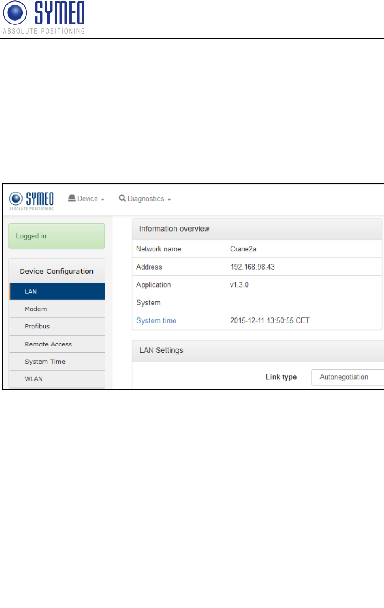Image resolution: width=384 pixels, height=608 pixels.
Task: Click the Information overview panel header
Action: pos(257,229)
